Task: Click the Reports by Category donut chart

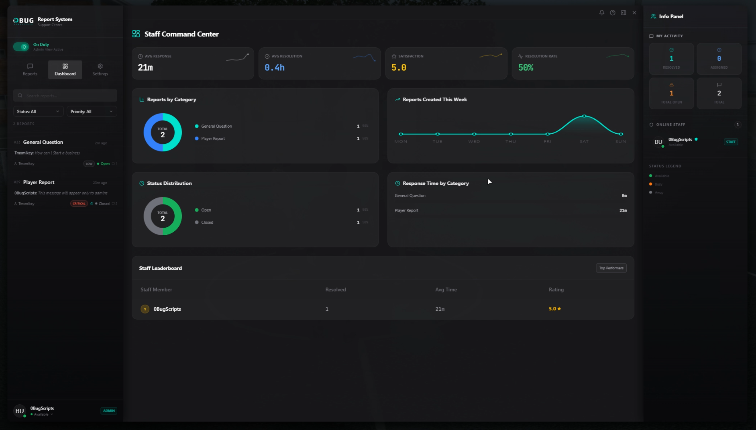Action: tap(163, 132)
